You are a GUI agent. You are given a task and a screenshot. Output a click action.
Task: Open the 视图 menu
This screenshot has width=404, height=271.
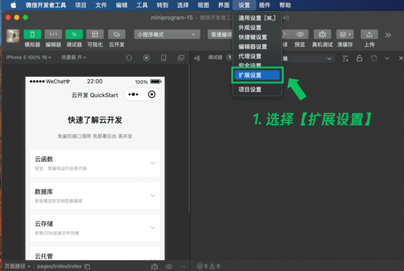(203, 5)
